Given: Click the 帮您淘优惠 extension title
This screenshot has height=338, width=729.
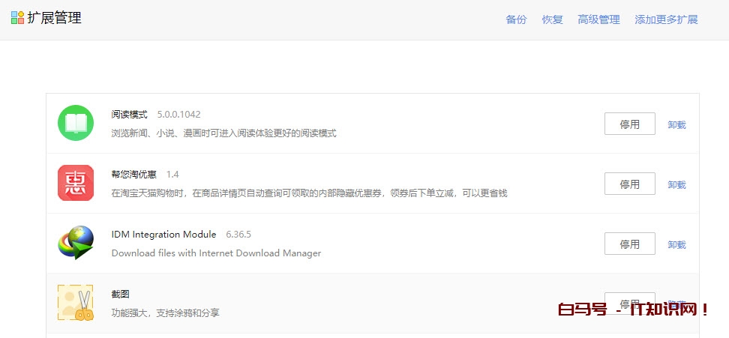Looking at the screenshot, I should click(x=133, y=175).
